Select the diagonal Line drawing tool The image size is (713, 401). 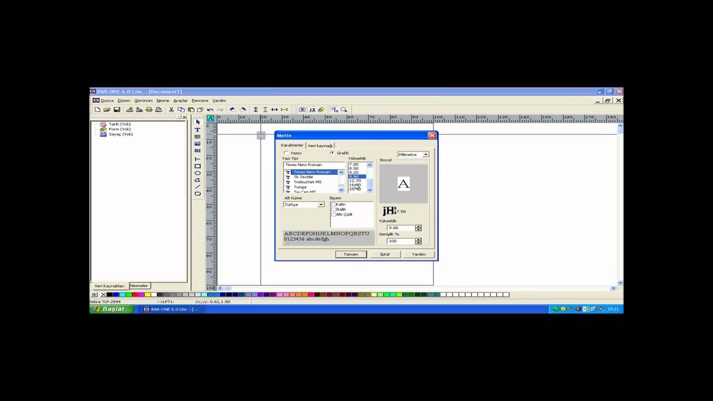coord(198,187)
